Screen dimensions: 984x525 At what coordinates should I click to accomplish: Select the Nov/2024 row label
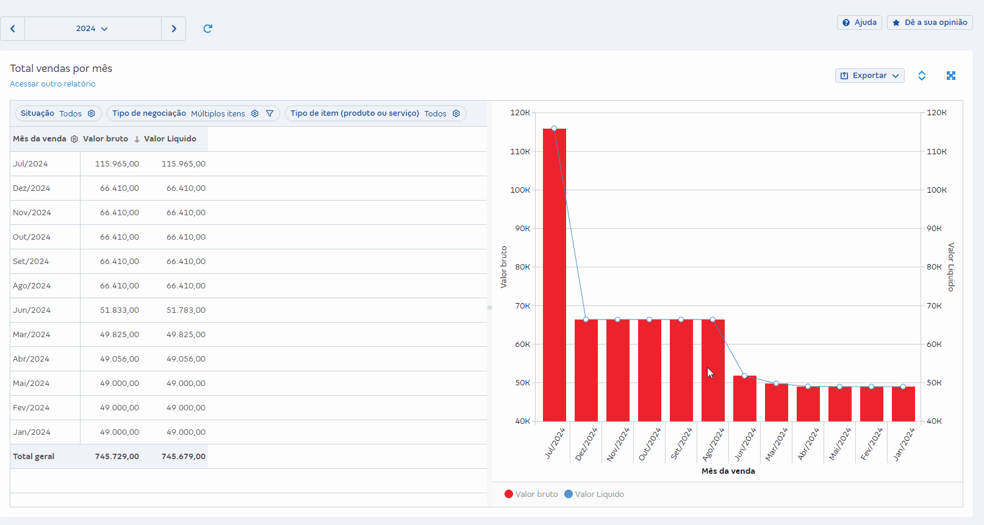(32, 213)
